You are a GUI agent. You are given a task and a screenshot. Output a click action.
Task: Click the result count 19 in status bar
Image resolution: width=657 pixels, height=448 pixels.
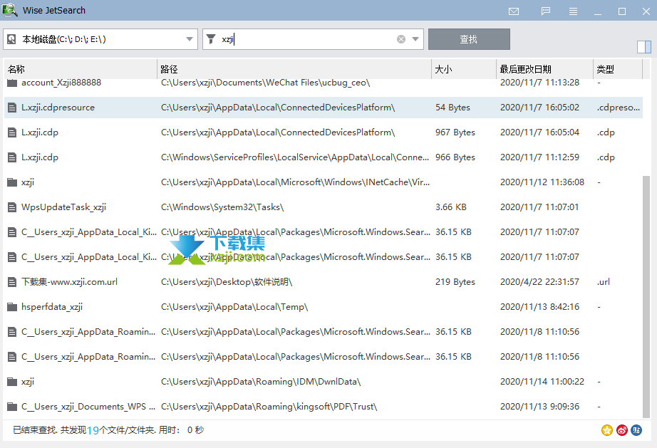click(x=93, y=430)
